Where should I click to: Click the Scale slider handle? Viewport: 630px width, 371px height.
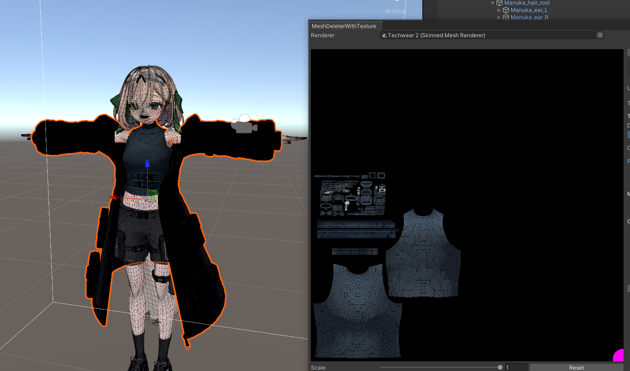coord(500,367)
